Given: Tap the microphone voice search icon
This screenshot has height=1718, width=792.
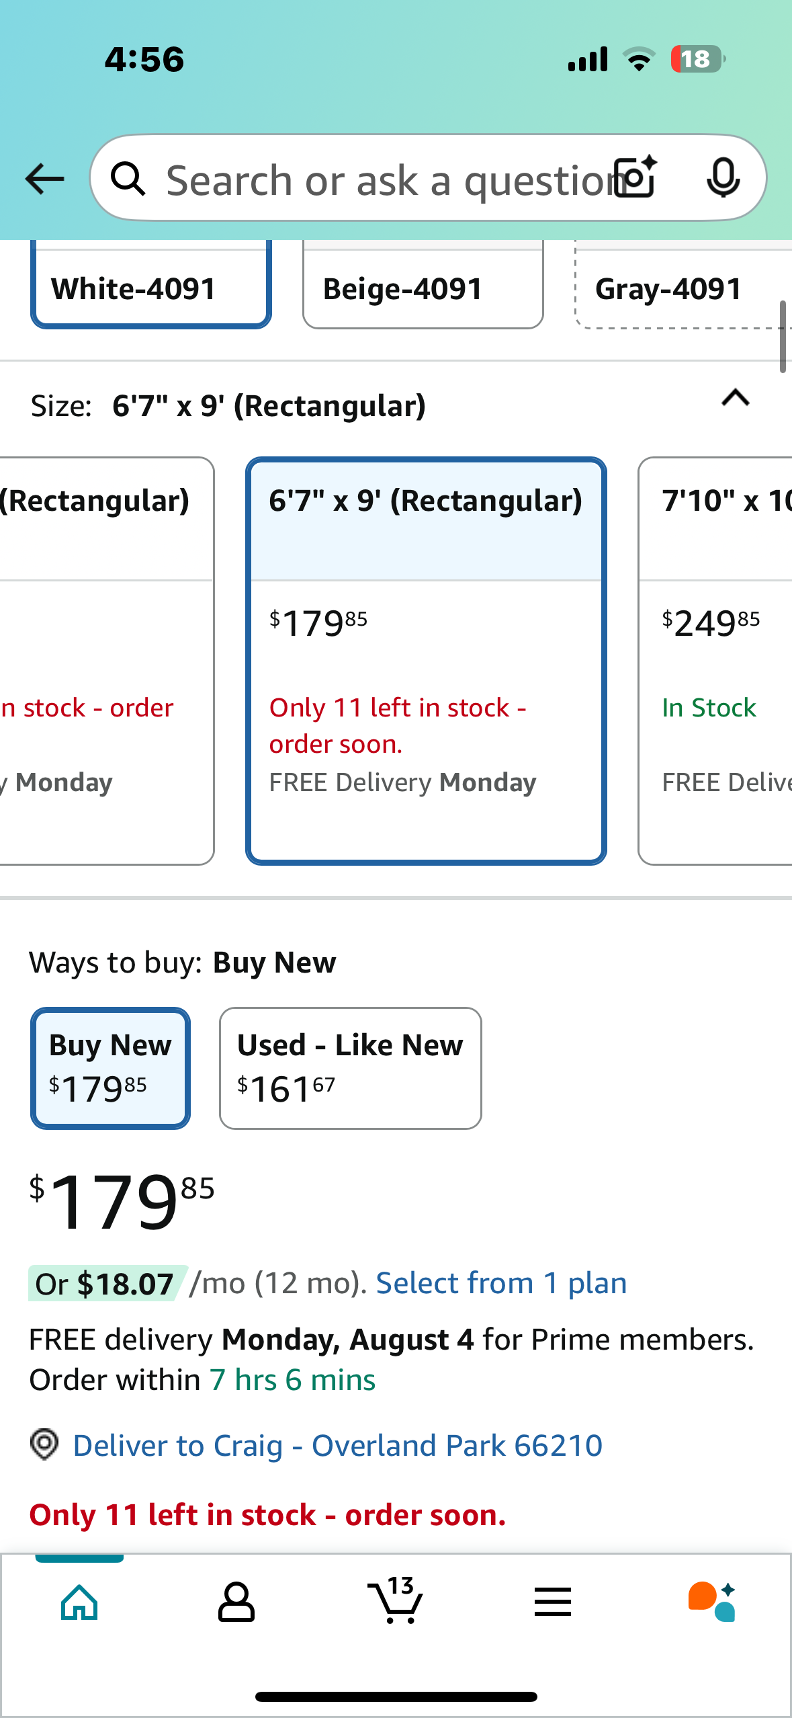Looking at the screenshot, I should pyautogui.click(x=723, y=178).
